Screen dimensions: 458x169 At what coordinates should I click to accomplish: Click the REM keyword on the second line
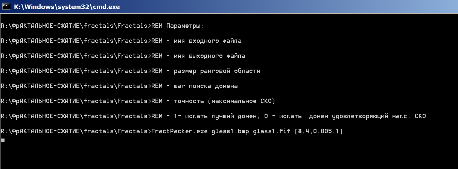click(157, 41)
